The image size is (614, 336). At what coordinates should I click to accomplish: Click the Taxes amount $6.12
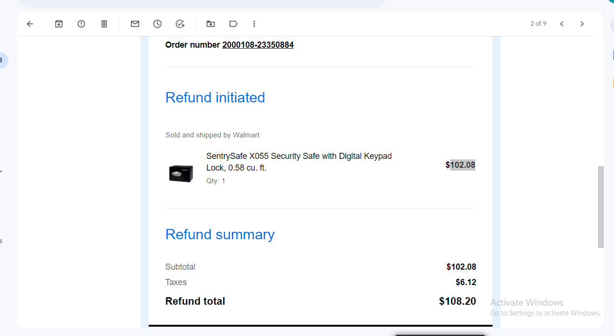(466, 282)
